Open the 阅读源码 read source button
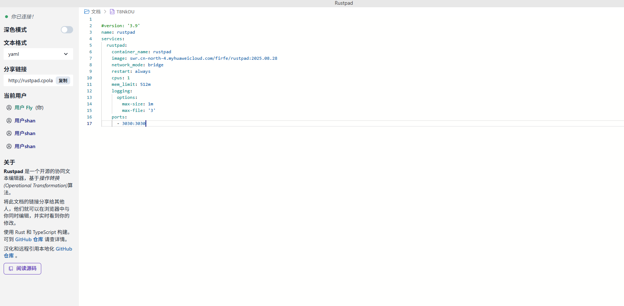 coord(22,269)
